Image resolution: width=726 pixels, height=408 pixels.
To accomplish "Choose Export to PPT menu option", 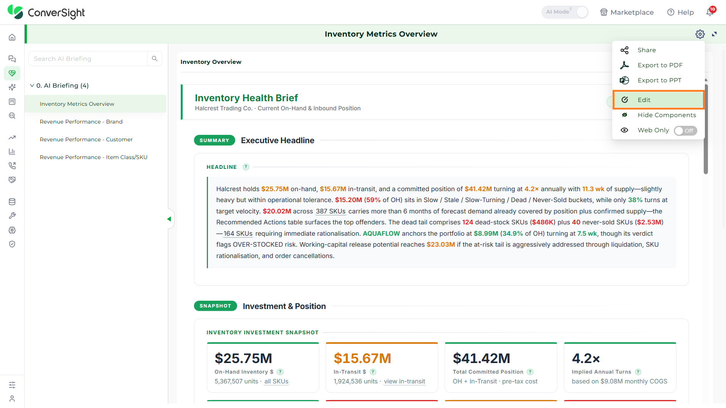I will pyautogui.click(x=658, y=80).
